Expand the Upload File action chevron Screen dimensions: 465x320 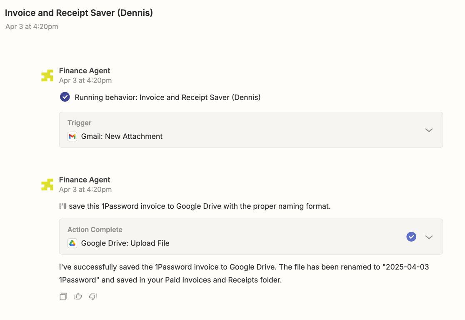[429, 237]
